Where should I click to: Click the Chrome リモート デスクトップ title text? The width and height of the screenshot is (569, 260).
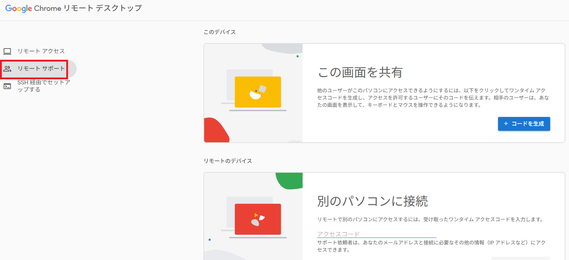[x=88, y=8]
